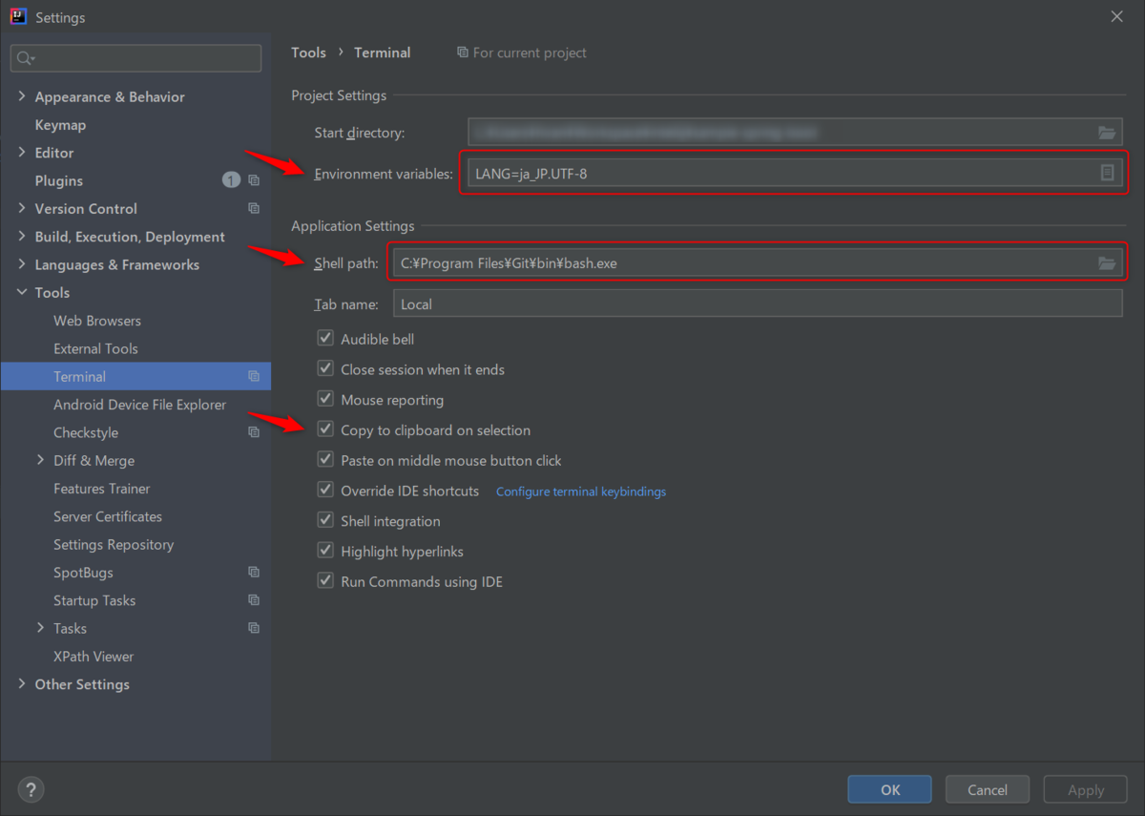
Task: Open Settings Repository page
Action: 114,545
